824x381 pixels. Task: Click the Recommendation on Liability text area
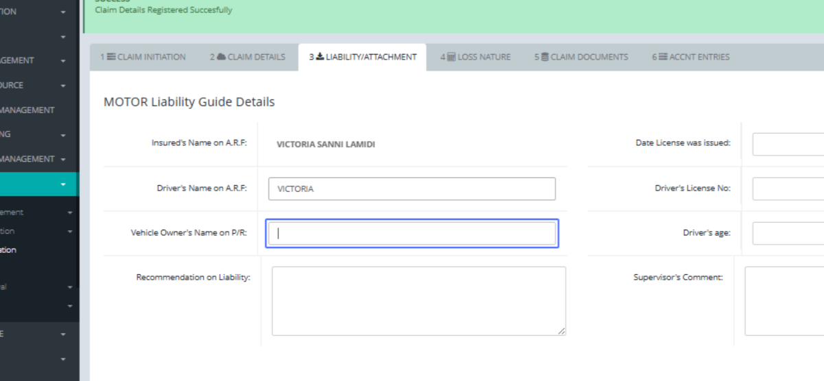[x=418, y=301]
